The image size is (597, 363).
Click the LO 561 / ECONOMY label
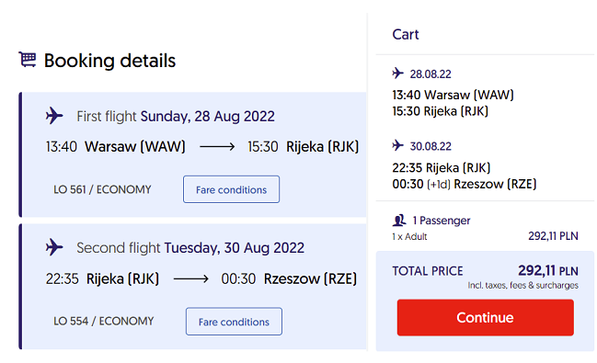(102, 189)
